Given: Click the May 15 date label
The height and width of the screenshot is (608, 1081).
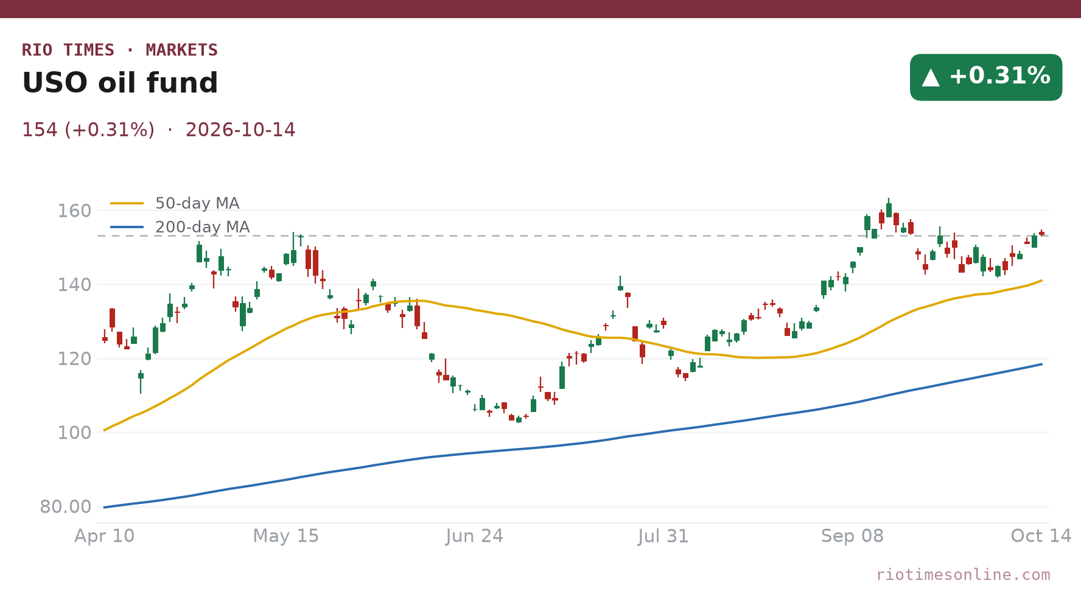Looking at the screenshot, I should 286,536.
